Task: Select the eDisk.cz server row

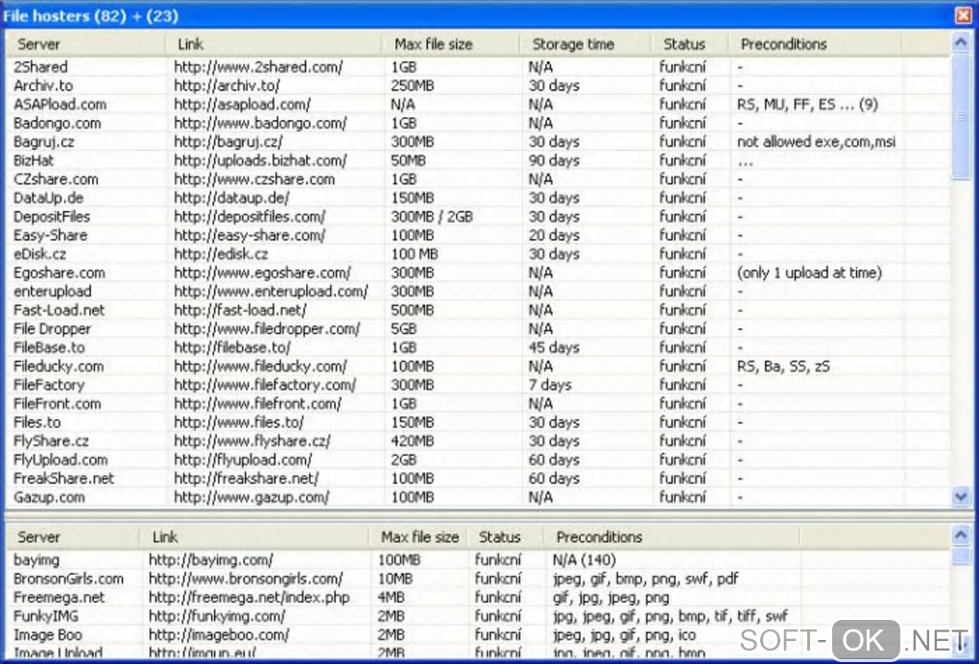Action: pyautogui.click(x=479, y=254)
